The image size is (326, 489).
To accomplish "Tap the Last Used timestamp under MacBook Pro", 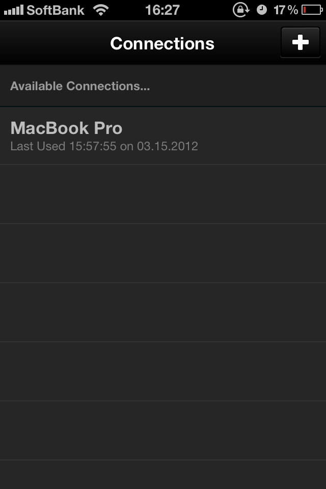I will tap(105, 146).
